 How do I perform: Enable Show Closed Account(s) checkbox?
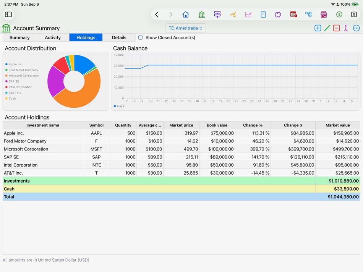140,37
